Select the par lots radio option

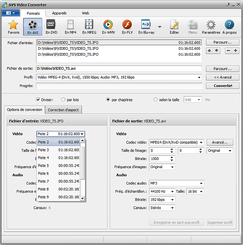[x=63, y=99]
